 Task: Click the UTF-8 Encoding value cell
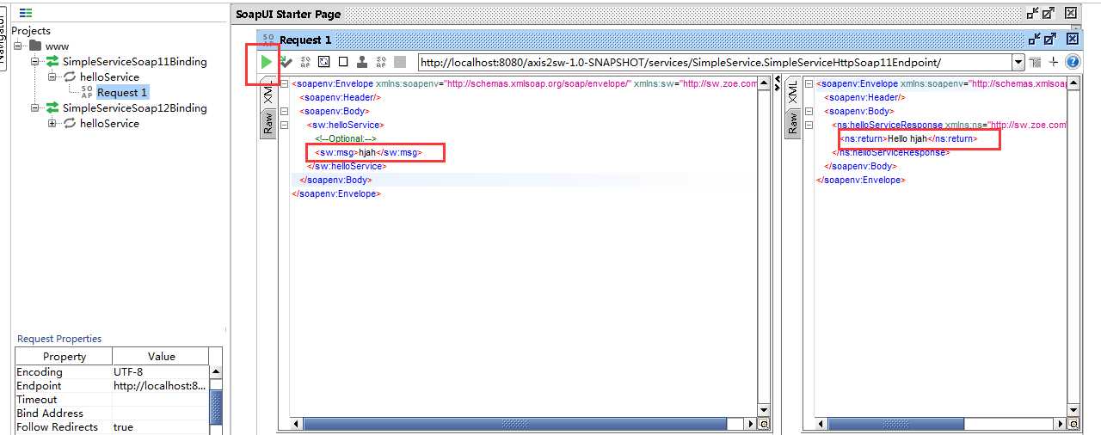(x=161, y=372)
